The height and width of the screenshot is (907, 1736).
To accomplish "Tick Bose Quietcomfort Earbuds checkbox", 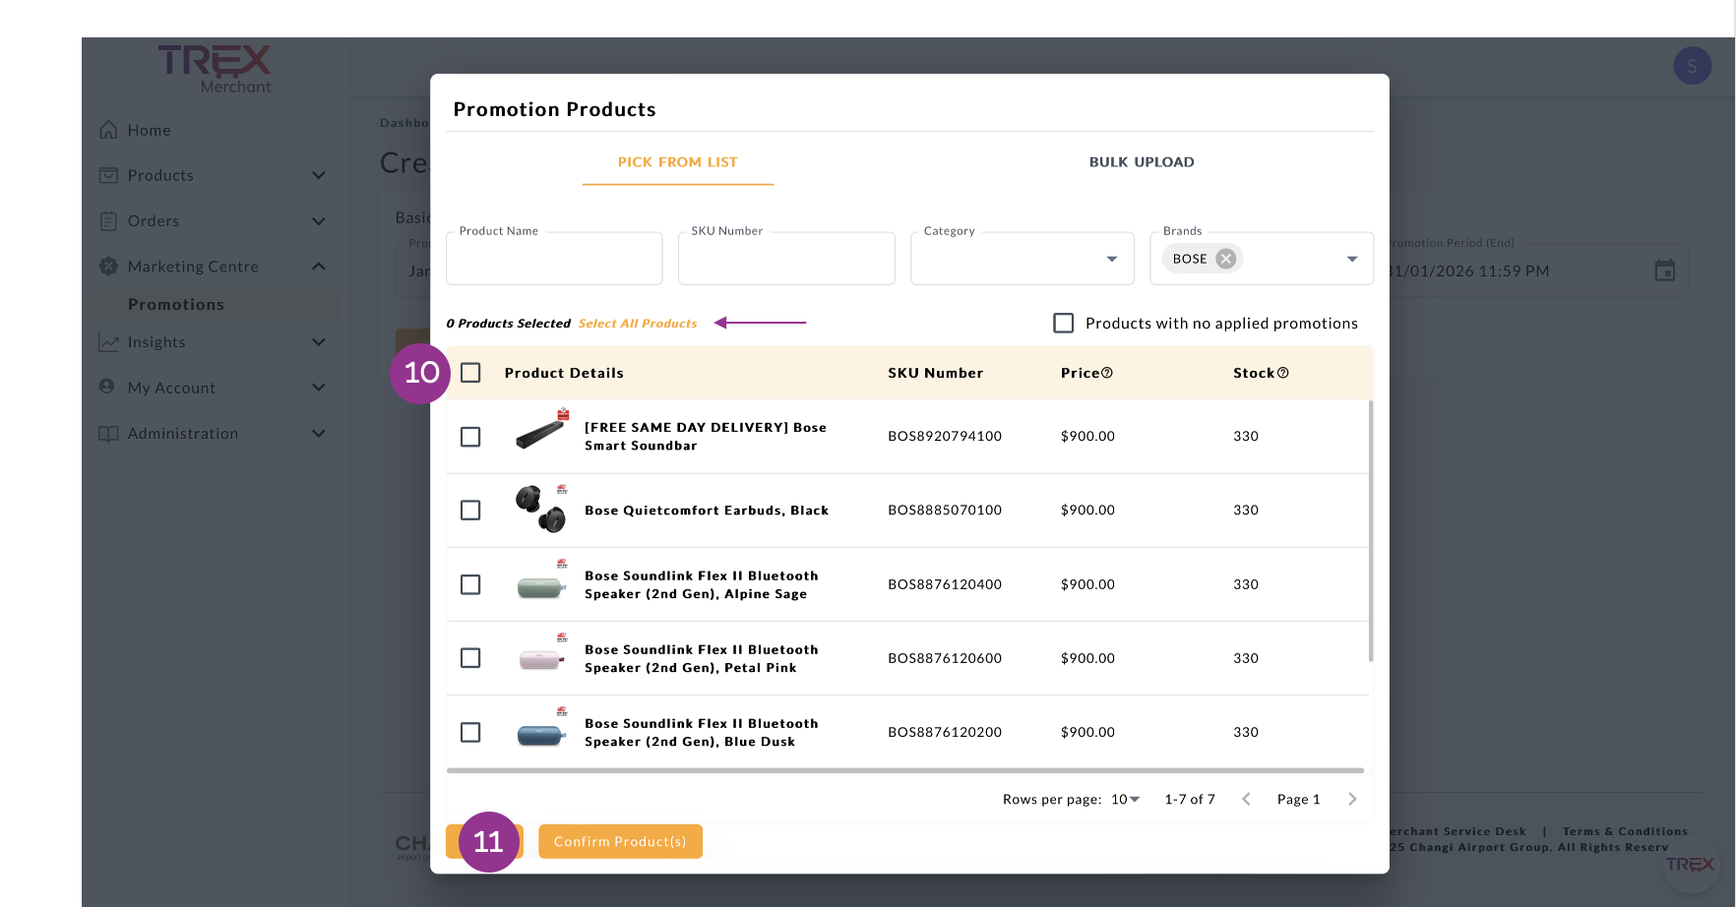I will point(470,511).
